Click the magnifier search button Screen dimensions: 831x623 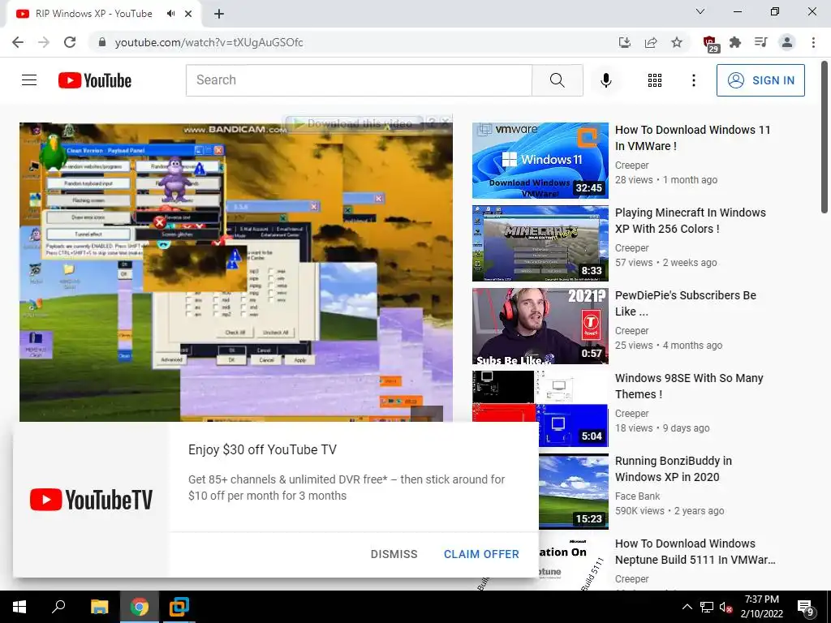(x=558, y=80)
